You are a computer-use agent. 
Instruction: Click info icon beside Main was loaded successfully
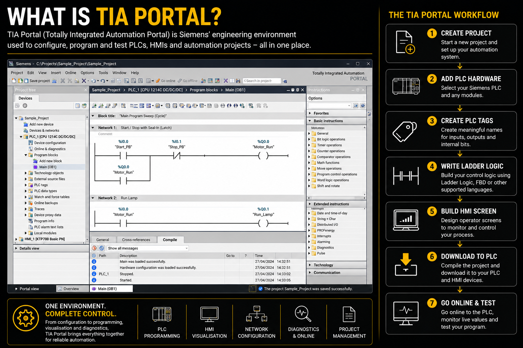94,262
